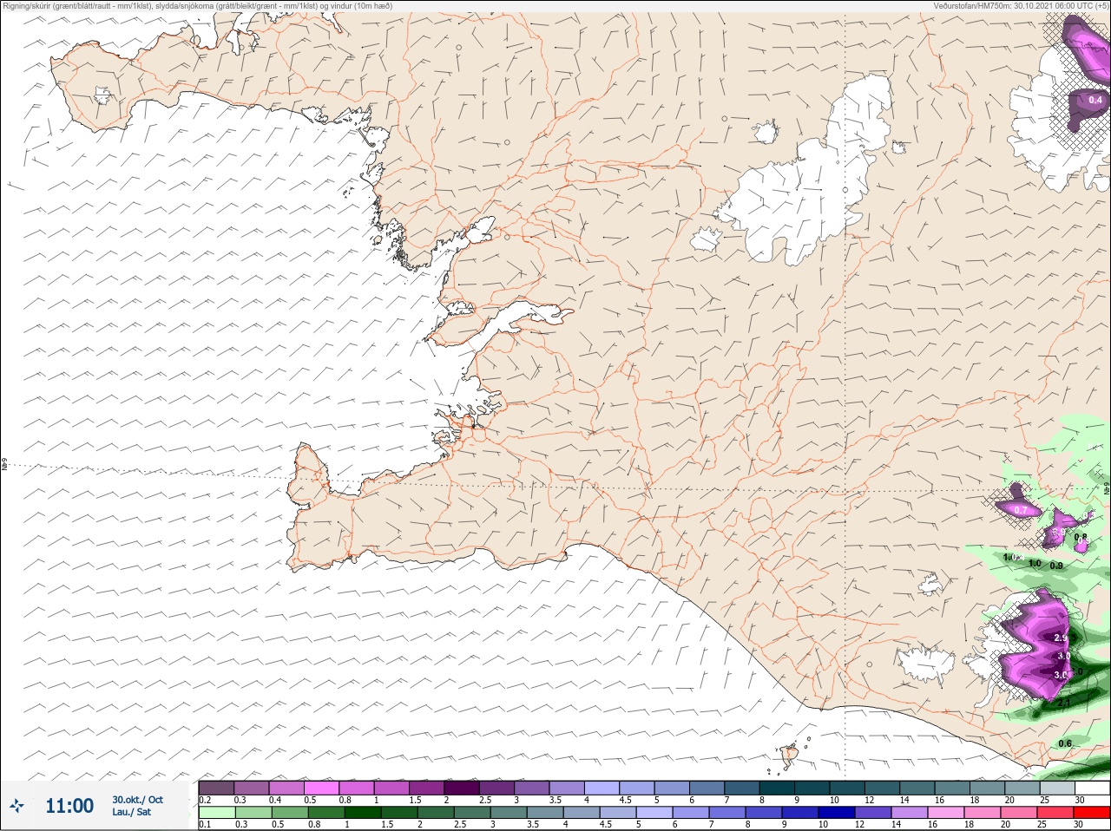Click the dark purple 2 swatch in the snow scale
1111x831 pixels.
pyautogui.click(x=462, y=788)
